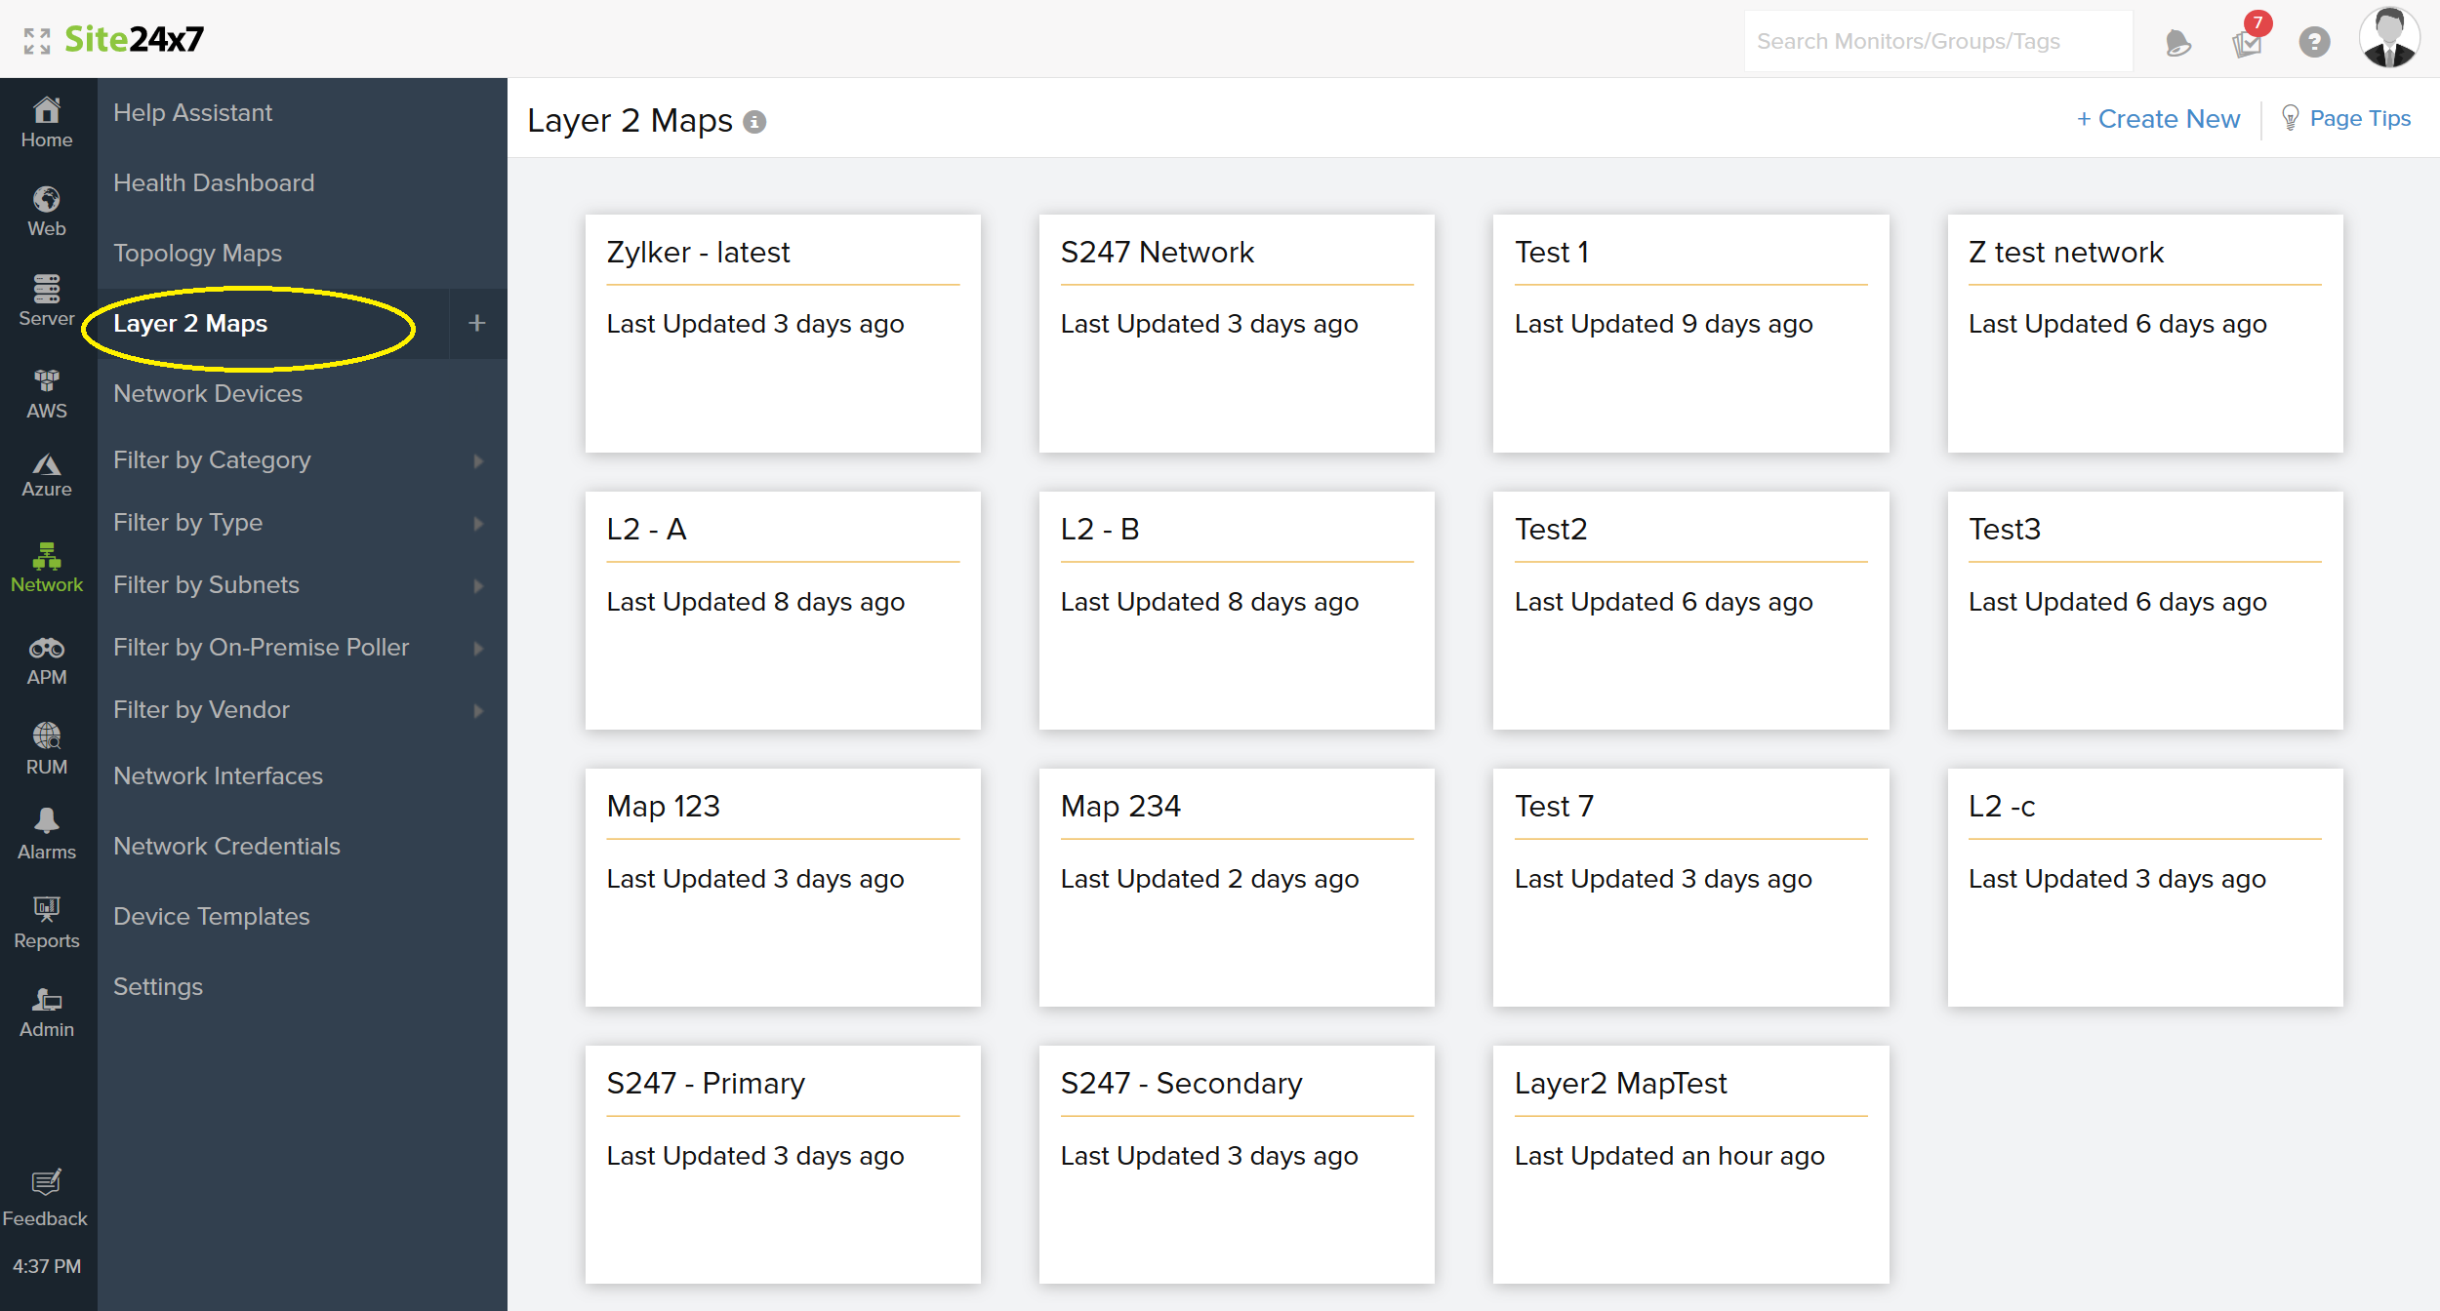Click the Server icon in sidebar
This screenshot has width=2440, height=1311.
[47, 296]
